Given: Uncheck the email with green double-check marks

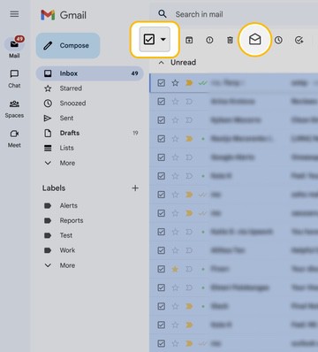Looking at the screenshot, I should pos(161,83).
